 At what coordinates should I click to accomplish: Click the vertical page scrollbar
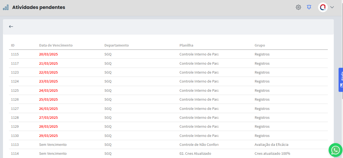click(342, 54)
